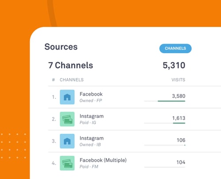
Task: Sort by the VISITS column header
Action: 178,80
